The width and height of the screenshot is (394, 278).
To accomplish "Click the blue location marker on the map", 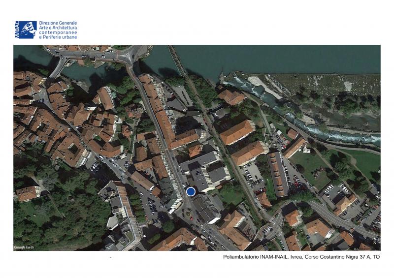I will [x=191, y=191].
